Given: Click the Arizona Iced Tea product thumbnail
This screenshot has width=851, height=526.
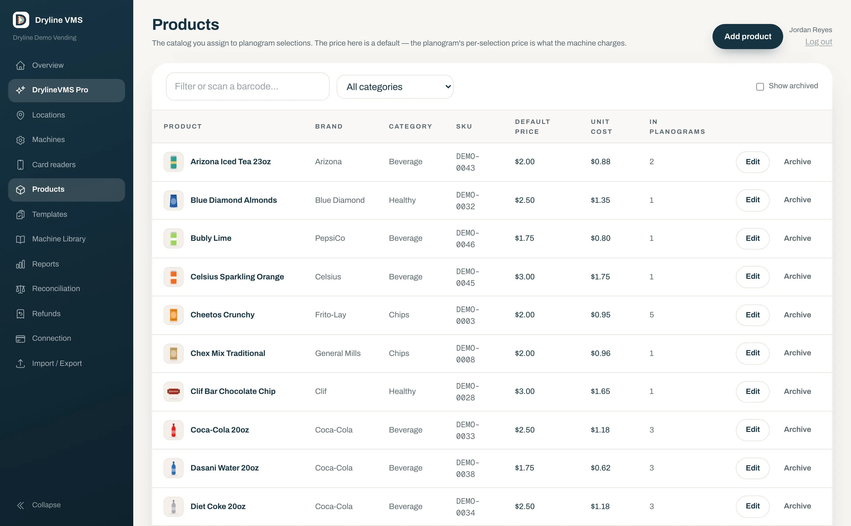Looking at the screenshot, I should (x=174, y=162).
